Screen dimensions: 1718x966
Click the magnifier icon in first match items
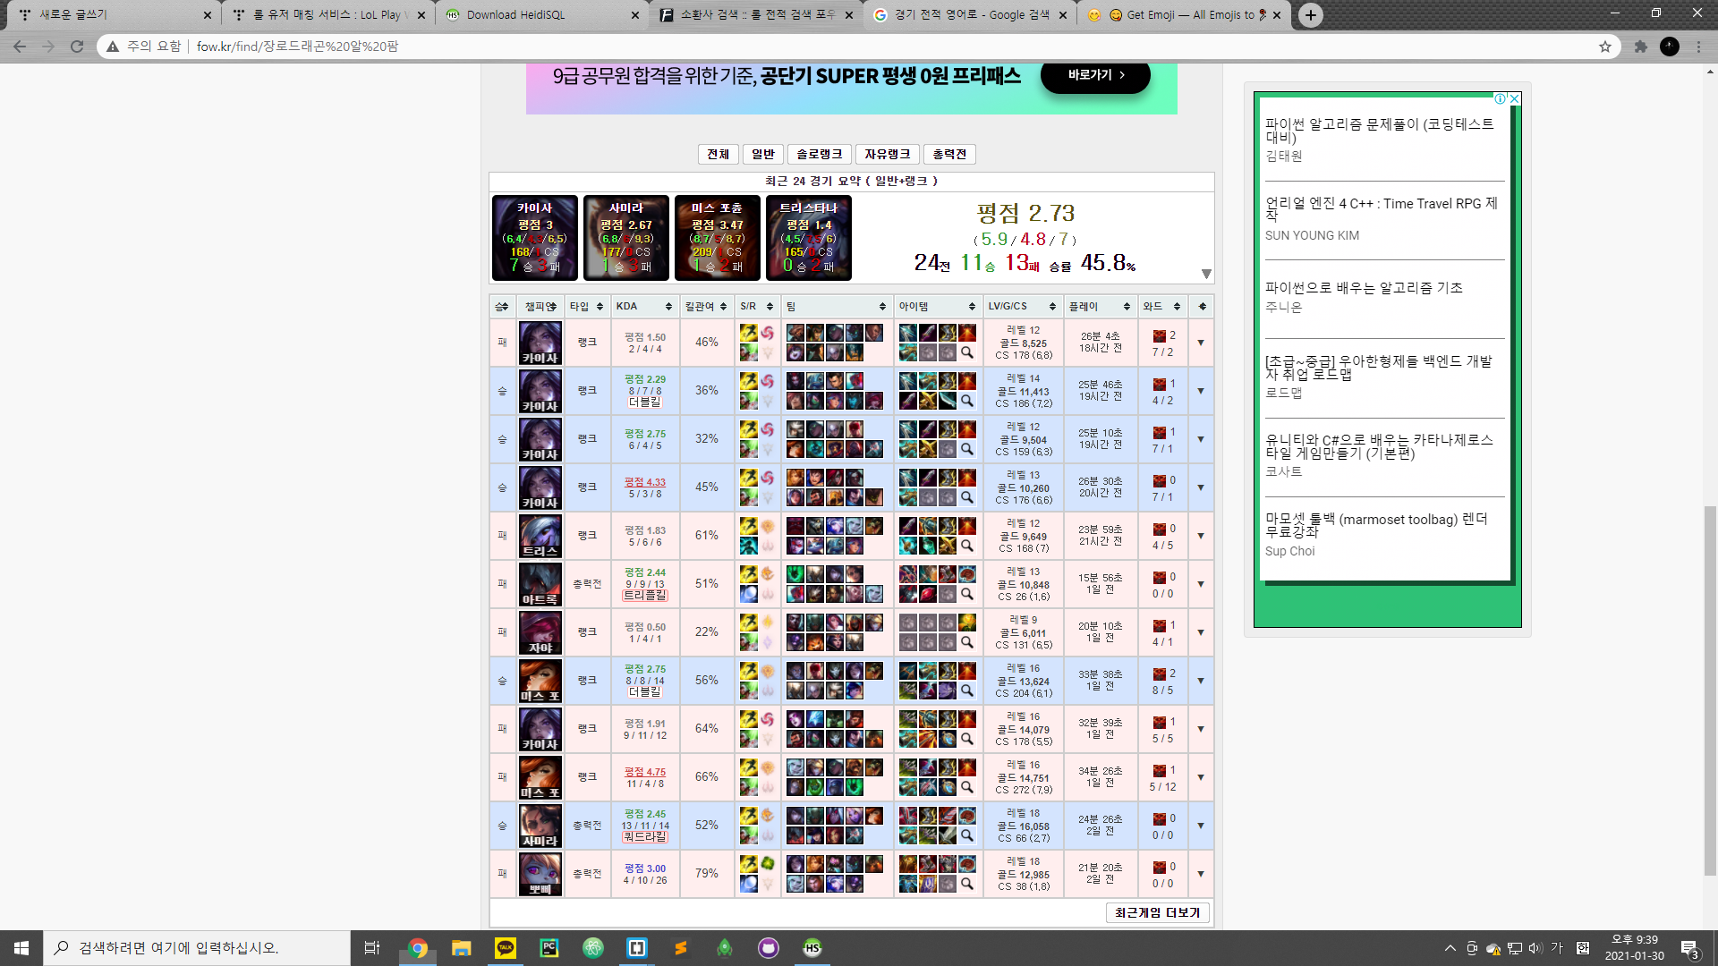(967, 353)
